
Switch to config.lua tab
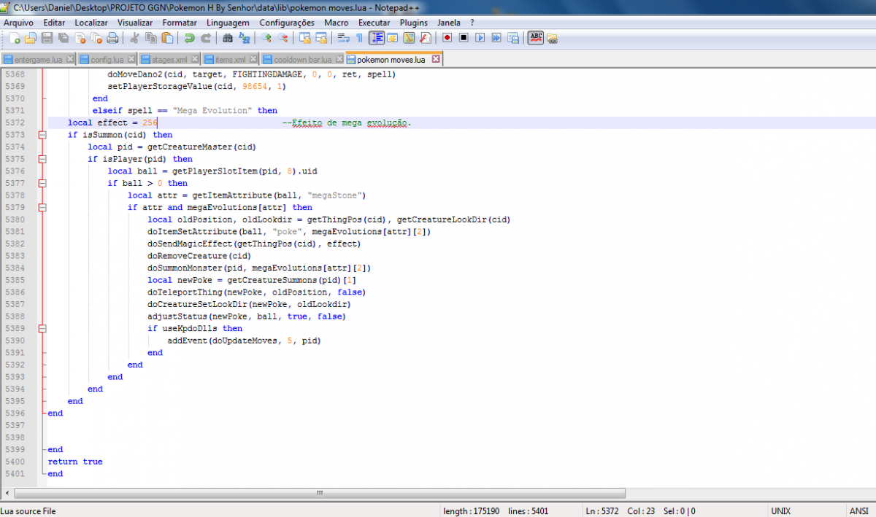pyautogui.click(x=107, y=59)
